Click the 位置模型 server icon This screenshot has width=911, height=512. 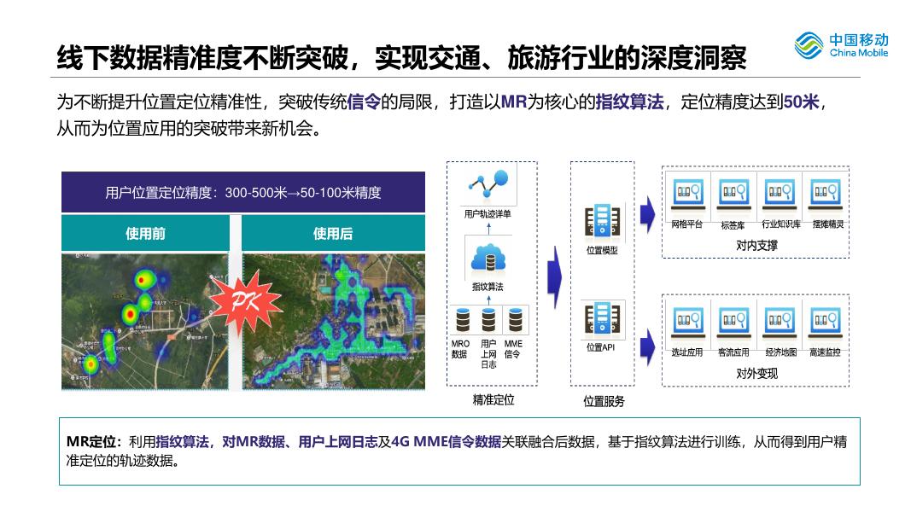(602, 222)
